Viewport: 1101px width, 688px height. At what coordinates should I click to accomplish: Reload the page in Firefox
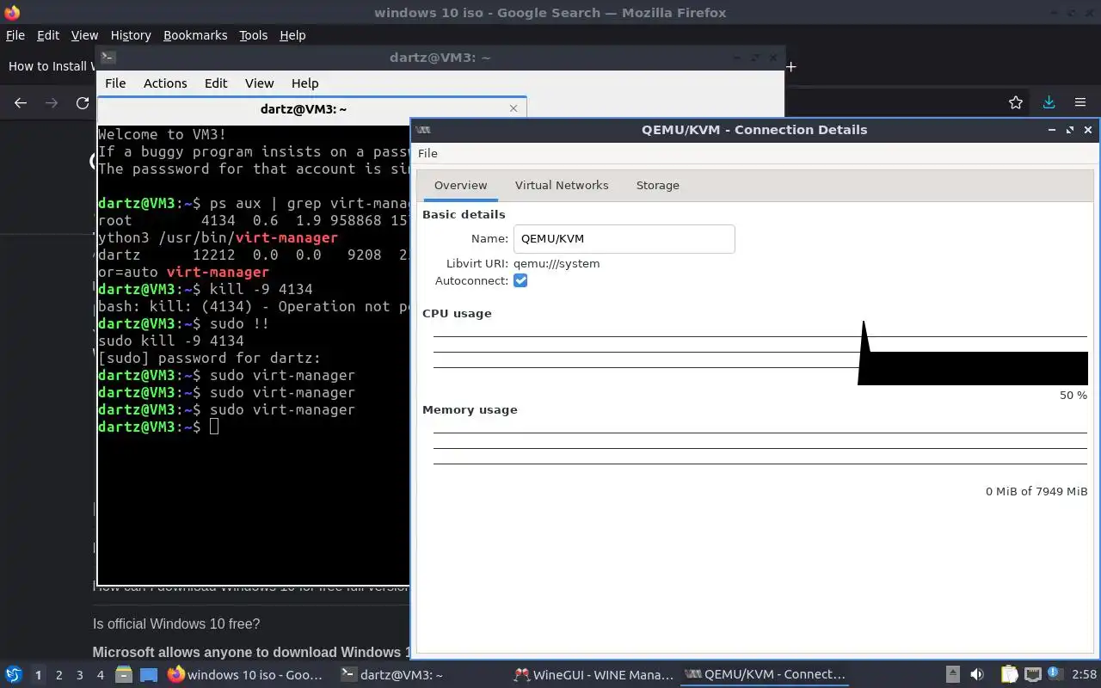click(x=83, y=102)
